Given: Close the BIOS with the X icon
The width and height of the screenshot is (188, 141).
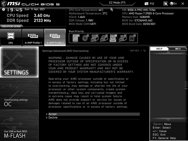Looking at the screenshot, I should point(183,4).
